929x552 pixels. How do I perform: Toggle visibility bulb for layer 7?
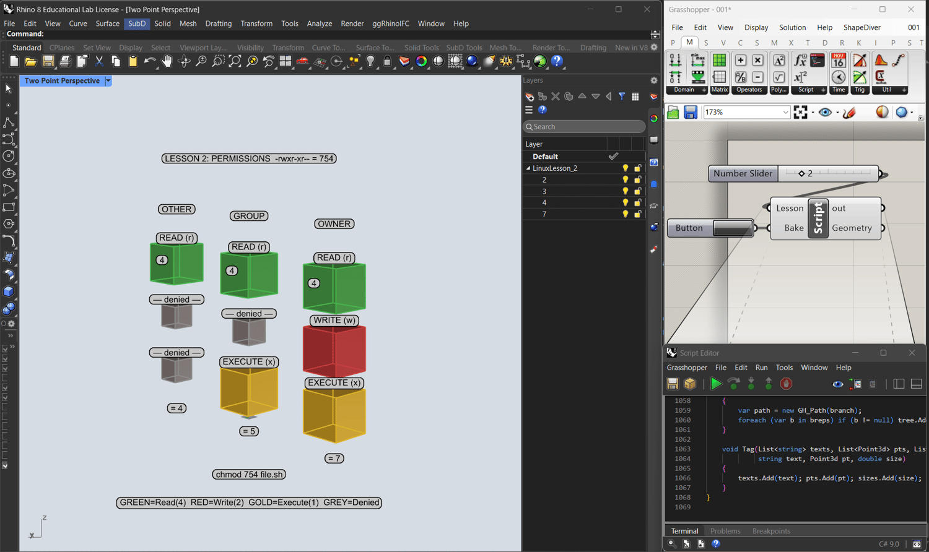626,214
